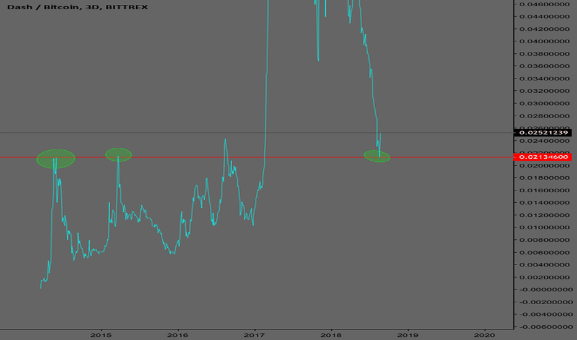Image resolution: width=577 pixels, height=340 pixels.
Task: Click the 0.00400000 price axis value
Action: (x=544, y=265)
